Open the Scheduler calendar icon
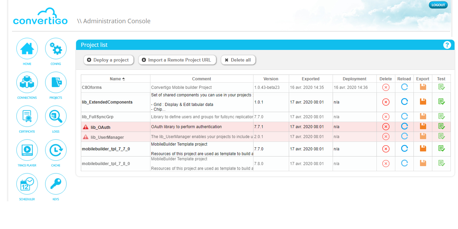The image size is (458, 229). coord(27,184)
